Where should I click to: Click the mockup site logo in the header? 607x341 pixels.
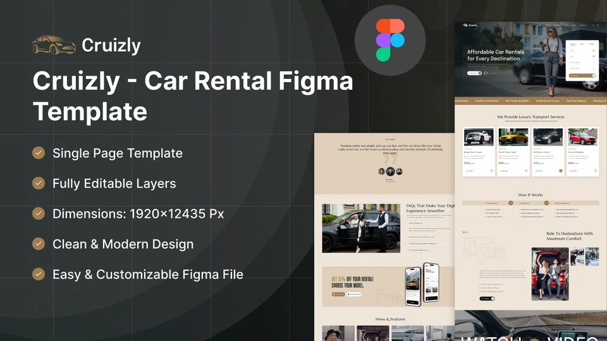coord(470,25)
